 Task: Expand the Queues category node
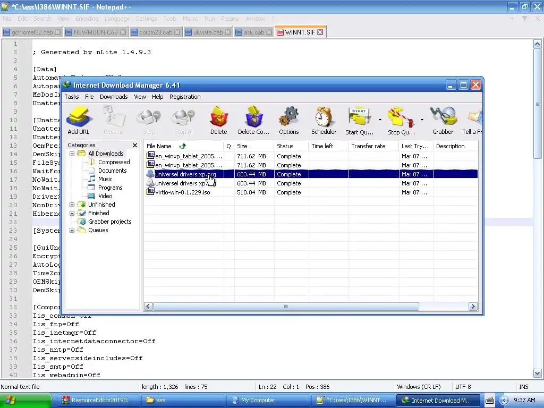72,230
